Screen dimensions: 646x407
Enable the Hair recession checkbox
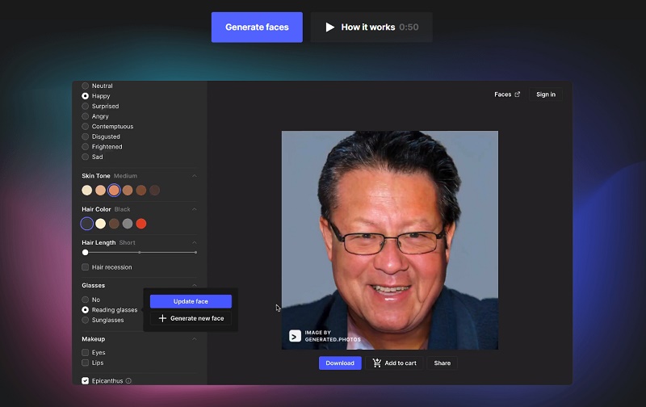click(86, 267)
